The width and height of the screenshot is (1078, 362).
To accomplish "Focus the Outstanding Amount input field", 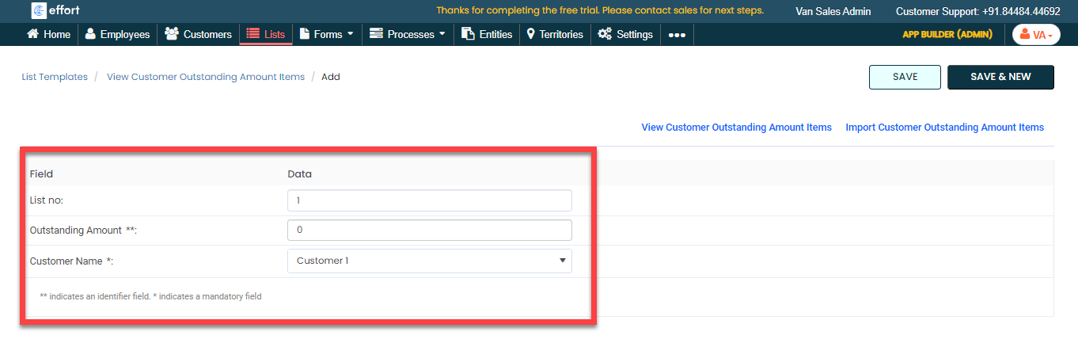I will (x=429, y=230).
